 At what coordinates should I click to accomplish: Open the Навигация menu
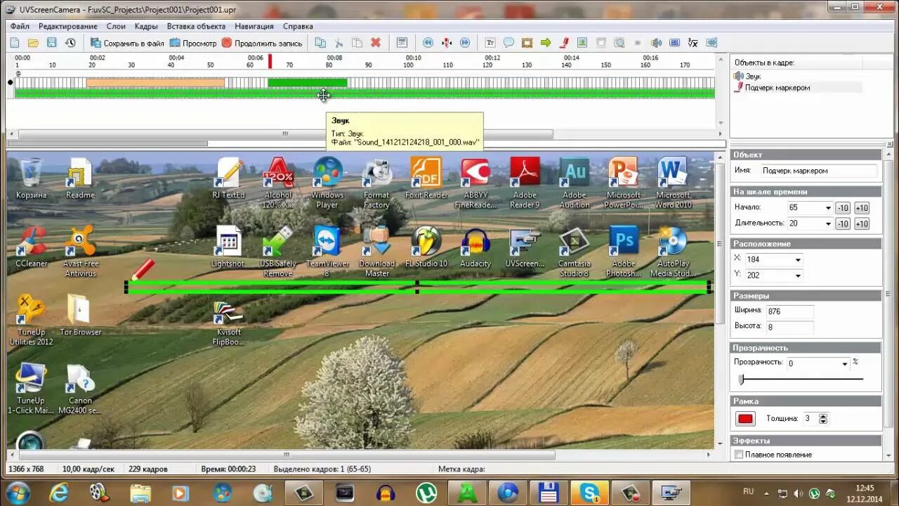tap(254, 26)
